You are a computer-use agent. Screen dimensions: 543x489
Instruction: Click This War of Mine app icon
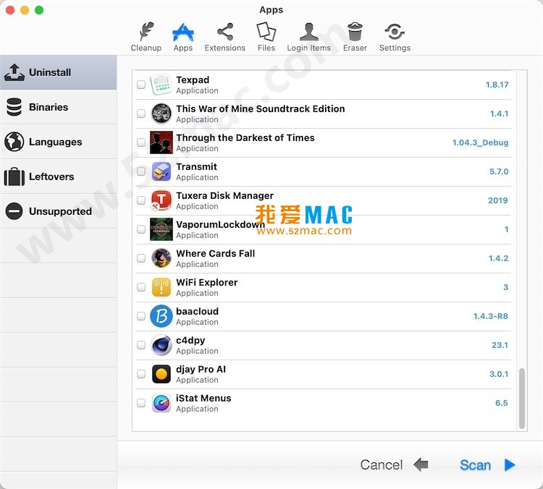point(161,114)
